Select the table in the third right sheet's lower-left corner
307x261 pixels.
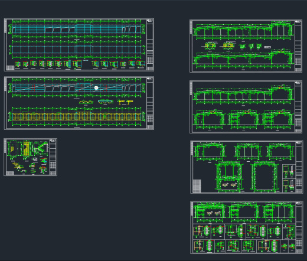197,186
